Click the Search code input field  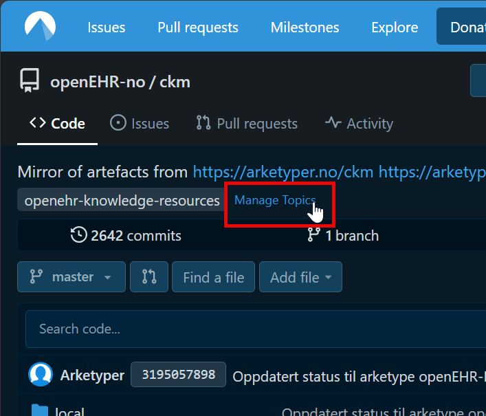pos(254,329)
